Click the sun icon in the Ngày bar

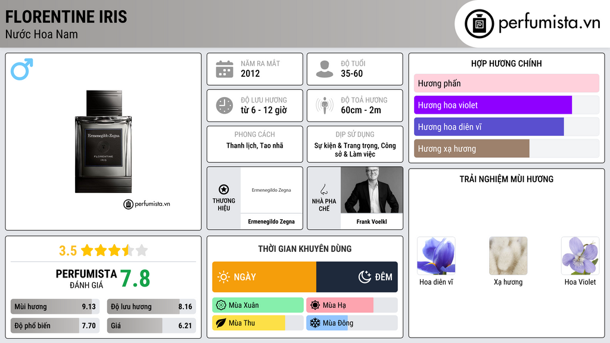pyautogui.click(x=224, y=277)
